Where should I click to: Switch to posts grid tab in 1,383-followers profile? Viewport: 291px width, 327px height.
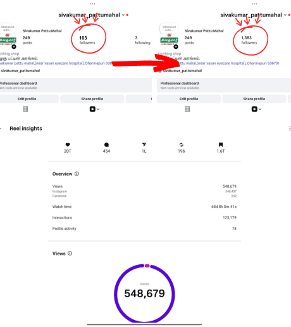click(187, 109)
